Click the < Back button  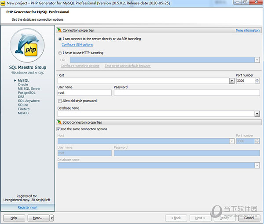tap(176, 218)
